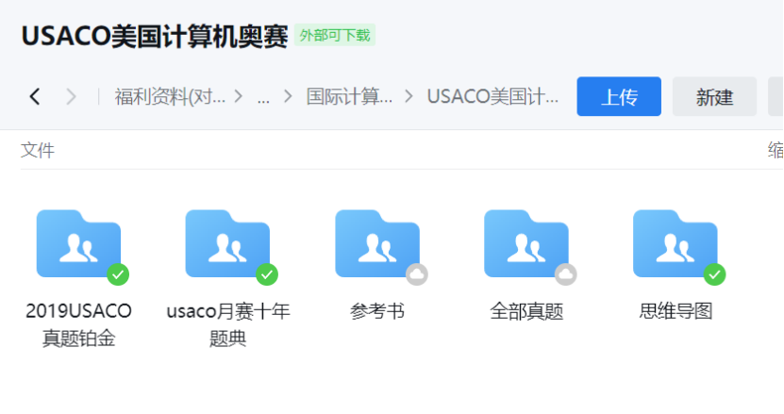Click gray cloud badge on 参考书 folder
Screen dimensions: 784x414
[x=416, y=274]
